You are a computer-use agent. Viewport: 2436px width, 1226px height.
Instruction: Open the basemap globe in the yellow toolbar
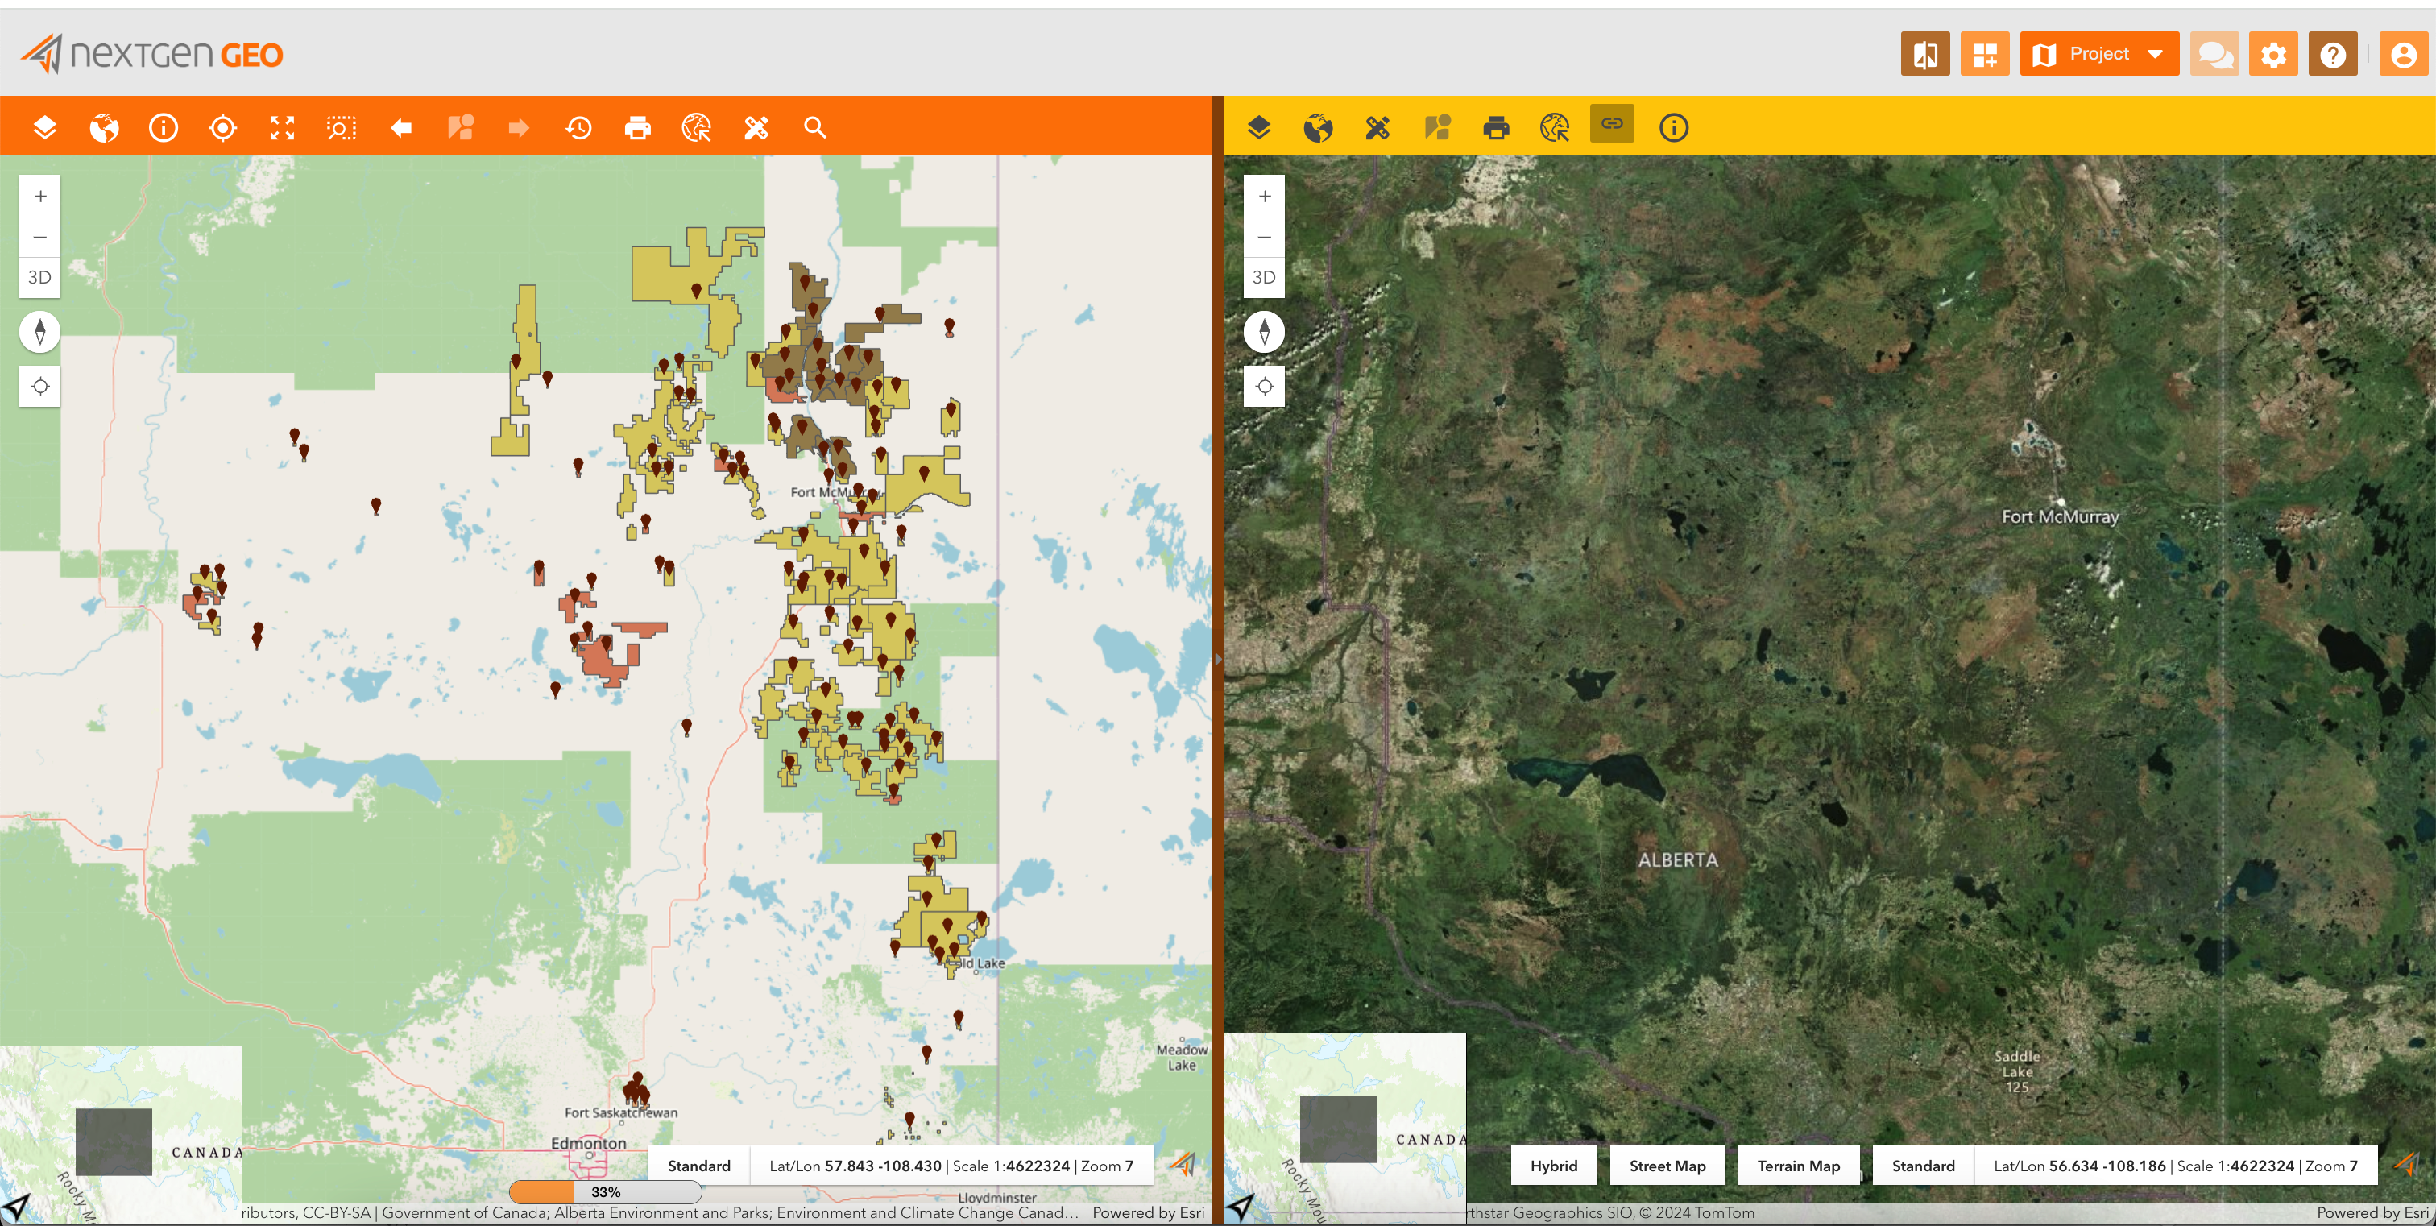pos(1318,127)
